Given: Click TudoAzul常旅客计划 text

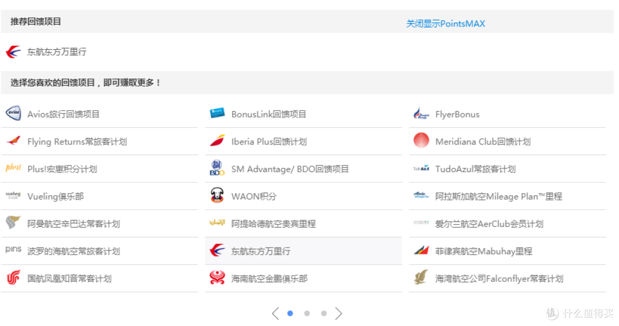Looking at the screenshot, I should pyautogui.click(x=475, y=169).
